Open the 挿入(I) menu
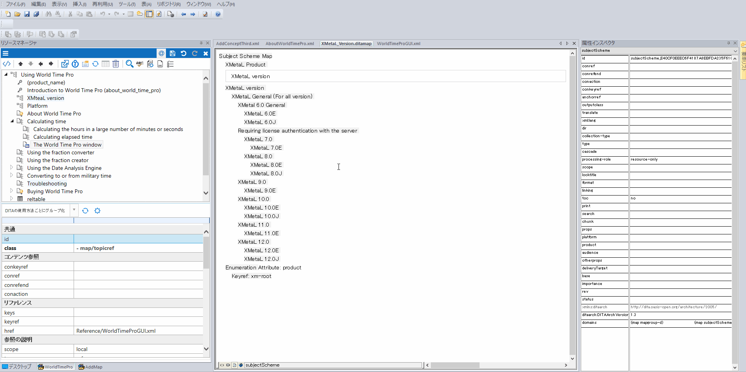 pyautogui.click(x=80, y=4)
